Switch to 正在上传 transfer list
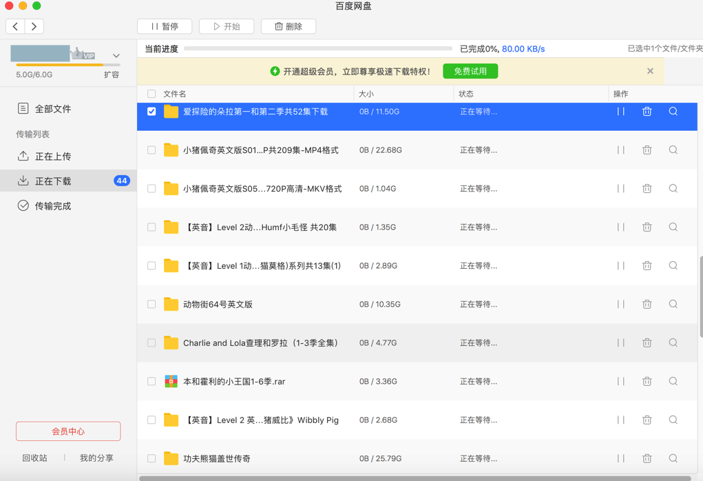 [x=68, y=156]
